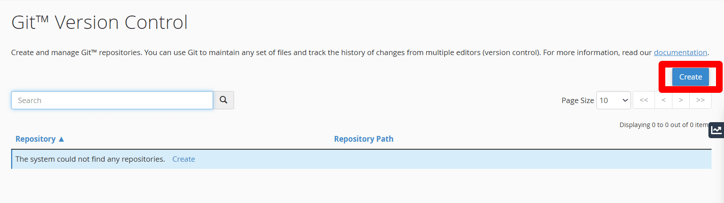Click the Git Version Control page heading

click(x=100, y=22)
